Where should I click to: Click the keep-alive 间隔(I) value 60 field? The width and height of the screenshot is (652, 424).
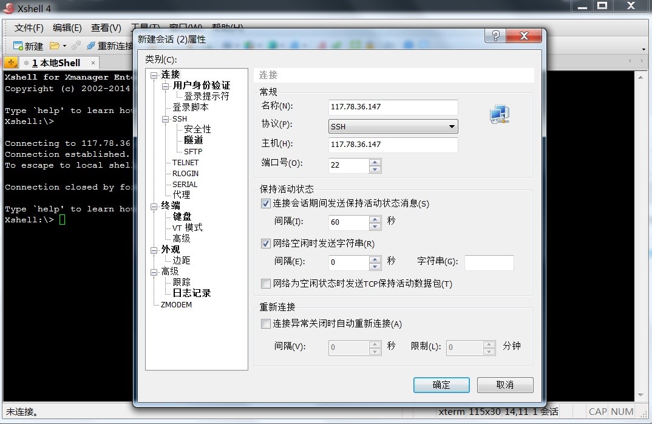click(348, 222)
